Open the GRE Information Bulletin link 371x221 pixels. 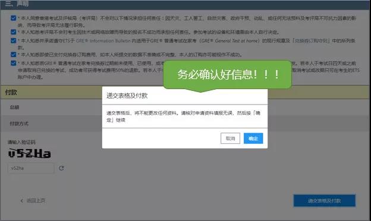coord(103,41)
